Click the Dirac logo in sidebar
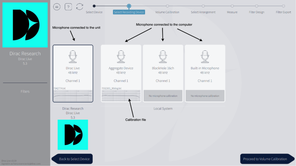 coord(25,25)
